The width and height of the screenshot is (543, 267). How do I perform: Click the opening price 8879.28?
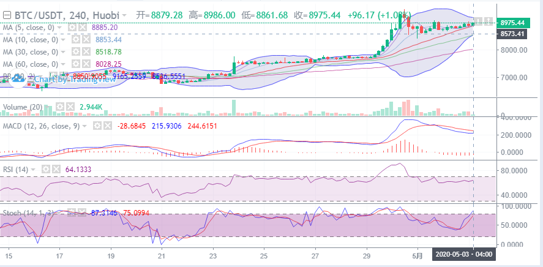coord(167,15)
